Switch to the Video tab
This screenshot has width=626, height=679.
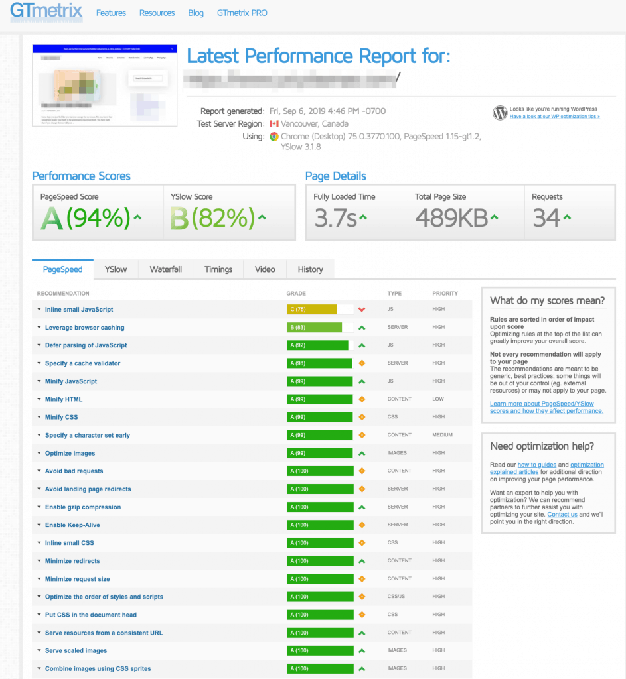265,269
